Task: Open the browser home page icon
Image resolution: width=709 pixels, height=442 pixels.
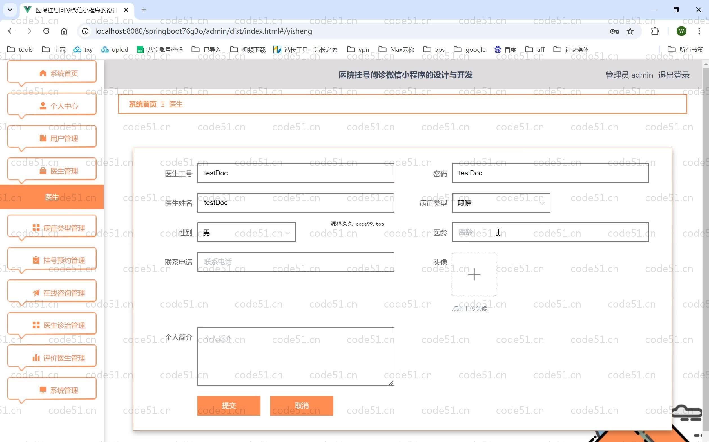Action: pos(64,31)
